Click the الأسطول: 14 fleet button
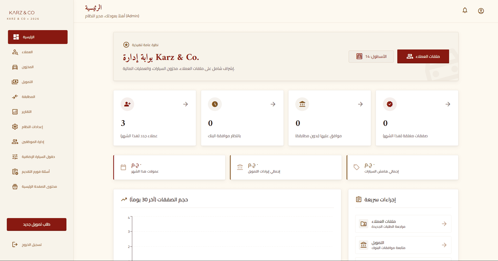Screen dimensions: 498x261 point(371,57)
